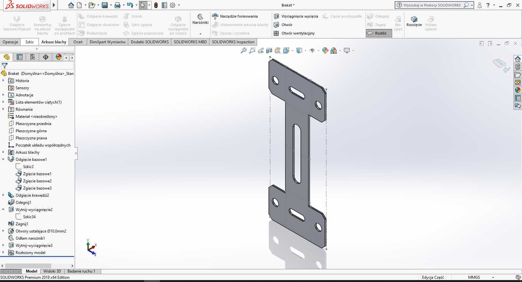
Task: Click the login user silhouette icon
Action: pos(480,5)
